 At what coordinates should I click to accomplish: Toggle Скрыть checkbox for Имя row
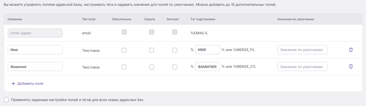tap(152, 50)
